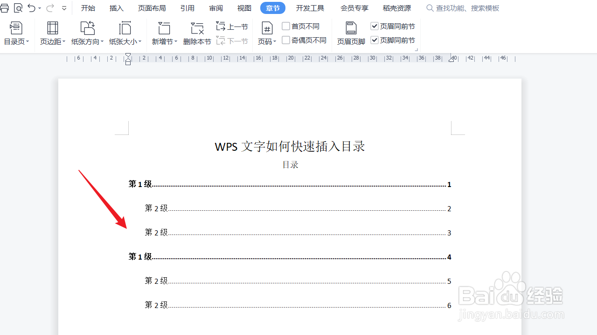
Task: Click the 目录页 table of contents page icon
Action: pyautogui.click(x=16, y=28)
